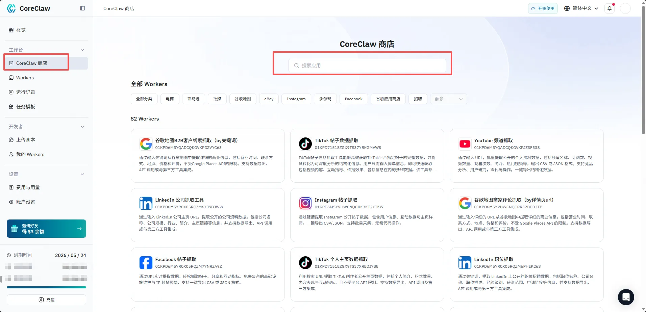The image size is (646, 312).
Task: Open the 邀请好友 得$3余额 banner
Action: click(46, 229)
